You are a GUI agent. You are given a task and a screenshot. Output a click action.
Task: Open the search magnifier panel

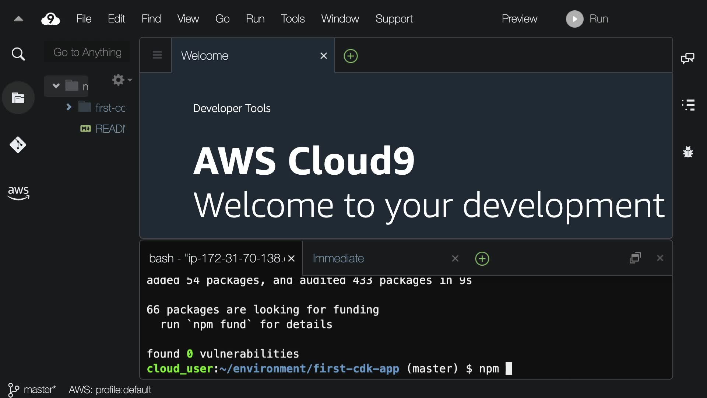18,54
